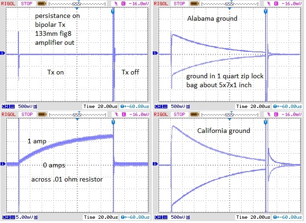Click Time 20.00us in '1 amp' panel

click(x=101, y=217)
